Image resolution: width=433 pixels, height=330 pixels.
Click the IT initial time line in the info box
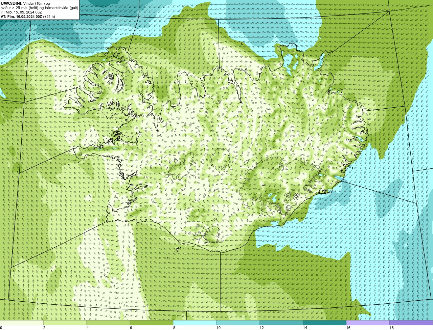(21, 12)
